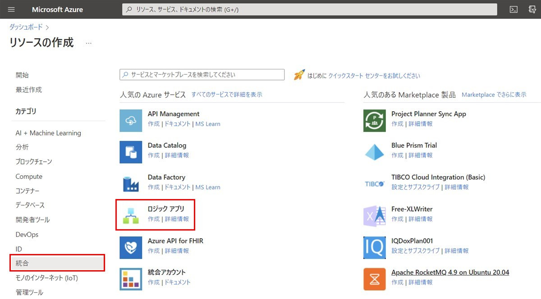Viewport: 541px width, 299px height.
Task: Focus the top Azure global search box
Action: click(310, 9)
